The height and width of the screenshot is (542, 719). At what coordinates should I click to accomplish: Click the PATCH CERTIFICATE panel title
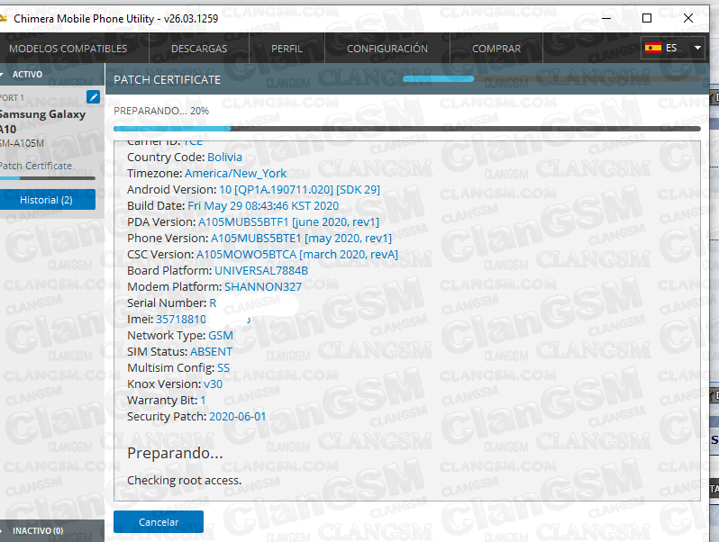[168, 80]
